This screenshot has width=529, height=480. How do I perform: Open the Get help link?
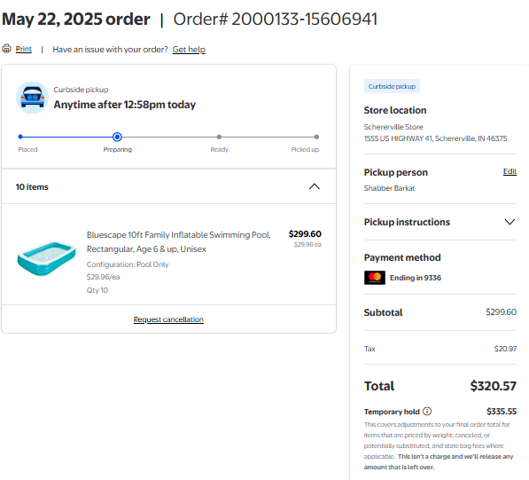tap(189, 50)
